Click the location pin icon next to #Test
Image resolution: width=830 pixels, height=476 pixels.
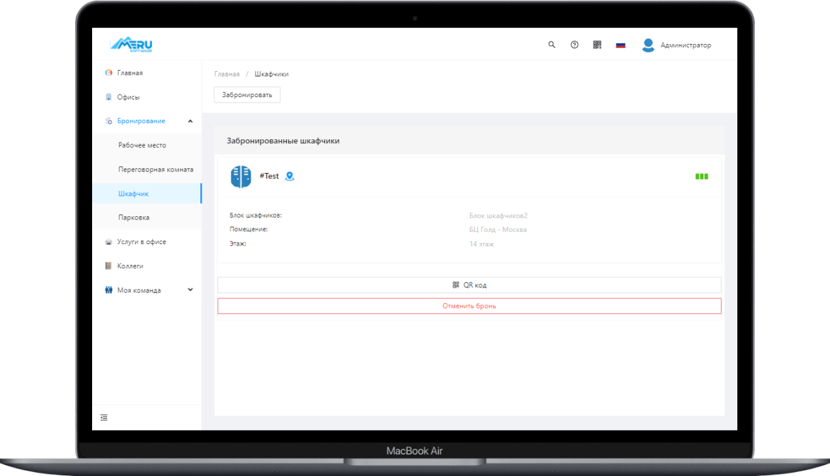tap(290, 176)
